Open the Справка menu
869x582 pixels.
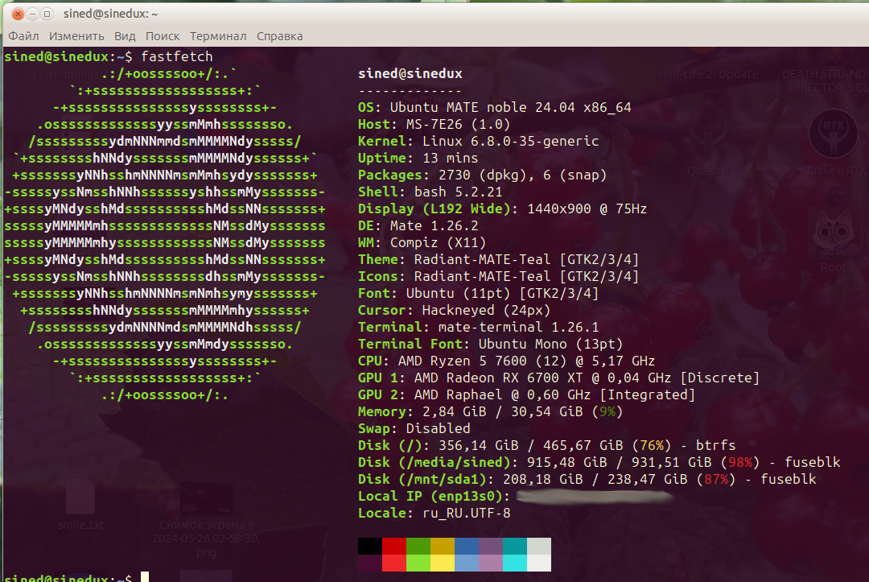(x=279, y=36)
